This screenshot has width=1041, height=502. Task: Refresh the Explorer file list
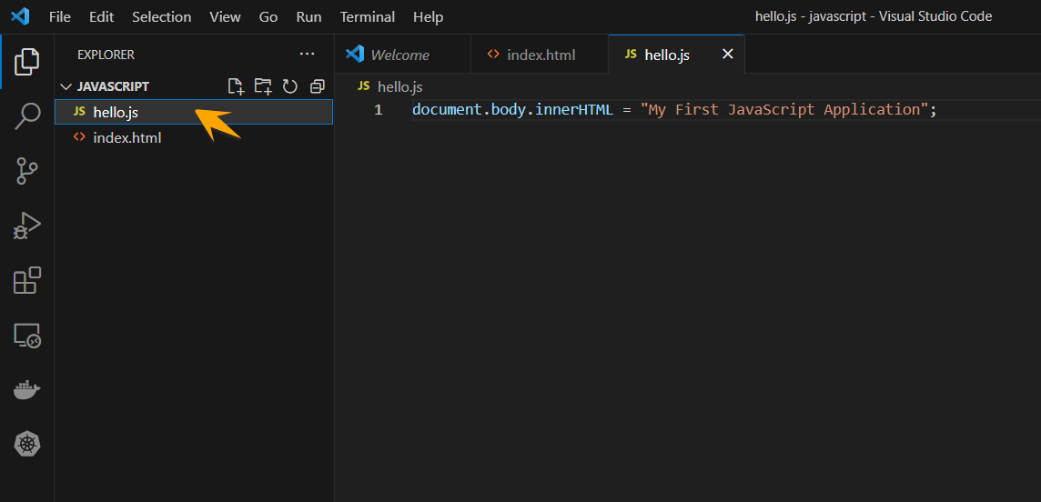click(x=290, y=86)
